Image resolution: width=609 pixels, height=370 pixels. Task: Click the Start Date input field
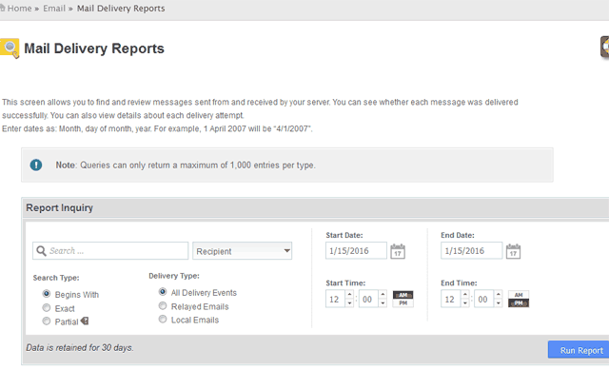[x=356, y=251]
